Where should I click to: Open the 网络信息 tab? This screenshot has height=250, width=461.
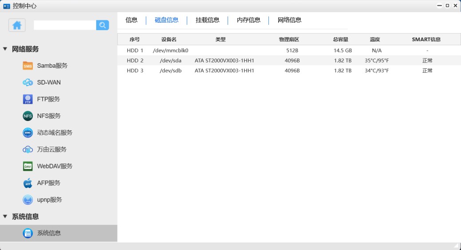(289, 20)
